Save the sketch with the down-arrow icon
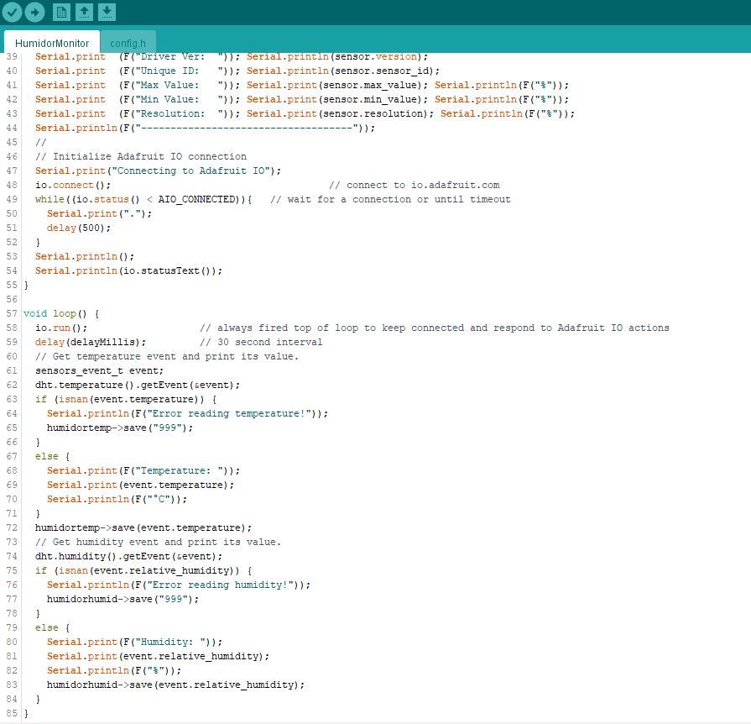Viewport: 751px width, 724px height. click(x=107, y=13)
